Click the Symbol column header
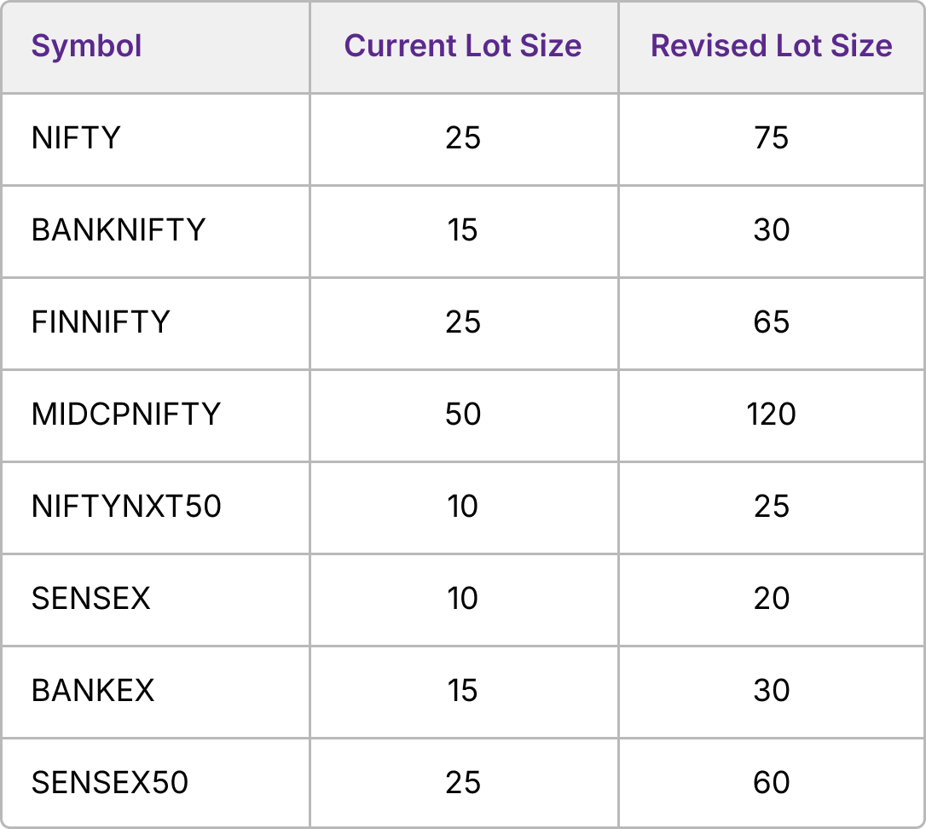The height and width of the screenshot is (829, 926). (x=87, y=46)
